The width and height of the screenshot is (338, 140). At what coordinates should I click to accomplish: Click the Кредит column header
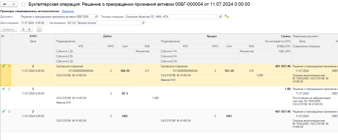212,36
